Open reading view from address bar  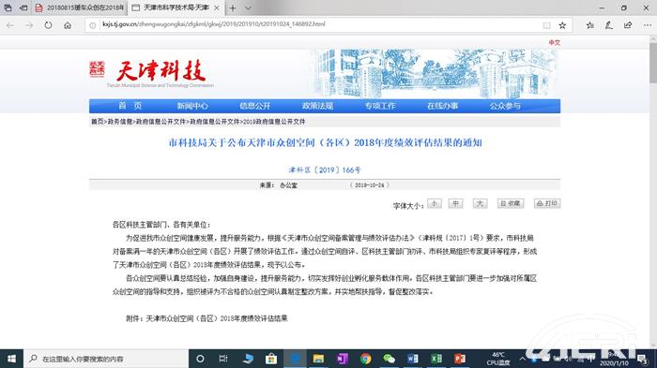tap(547, 25)
